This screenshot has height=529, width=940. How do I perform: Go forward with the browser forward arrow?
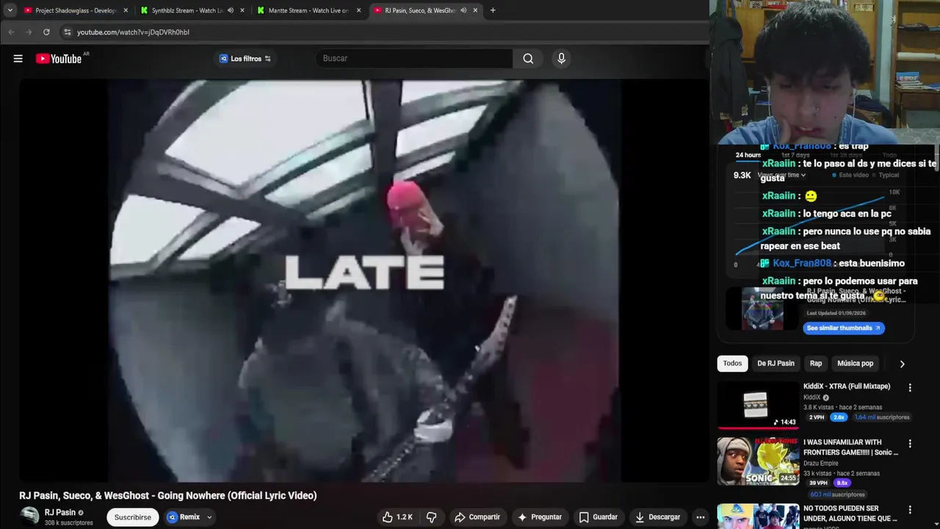click(29, 32)
